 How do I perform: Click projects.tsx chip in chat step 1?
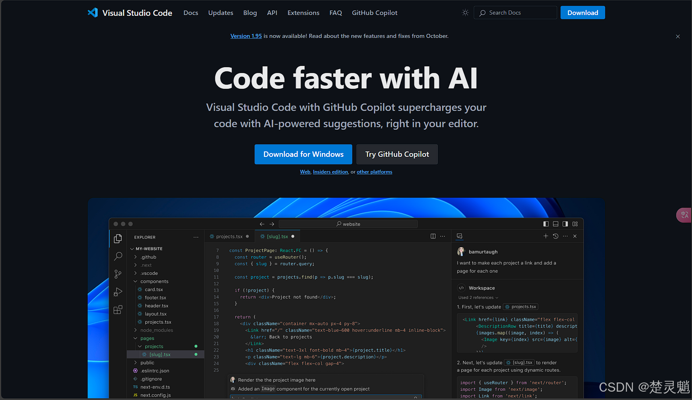click(x=520, y=307)
